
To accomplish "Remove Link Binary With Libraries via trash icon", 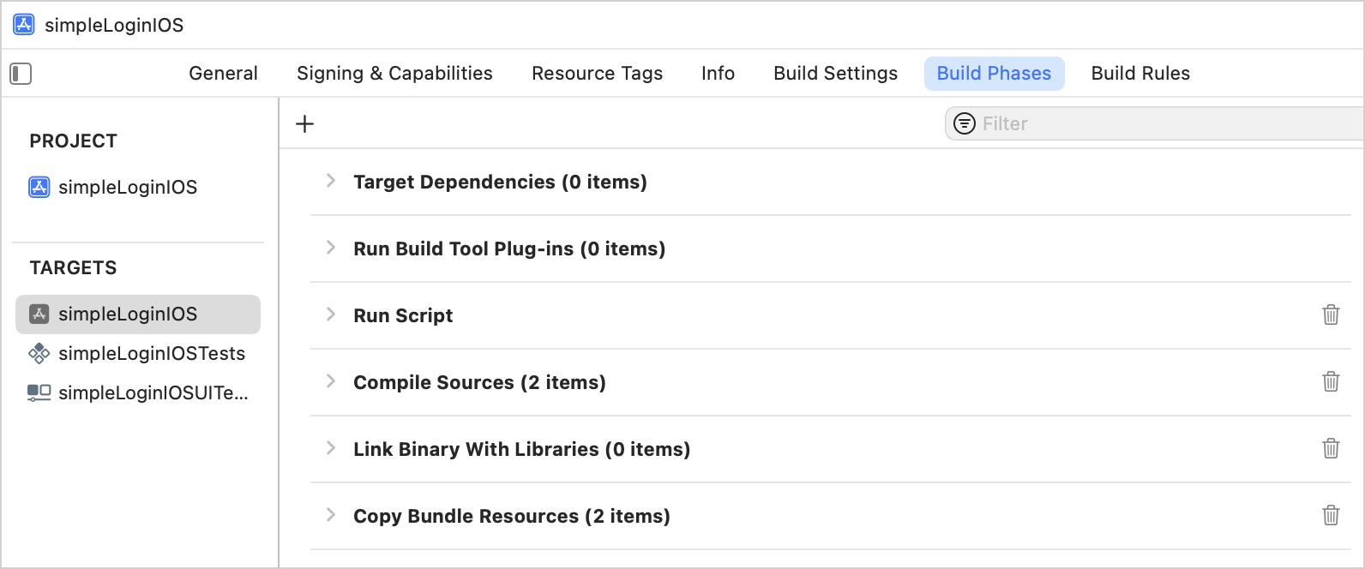I will [x=1331, y=449].
